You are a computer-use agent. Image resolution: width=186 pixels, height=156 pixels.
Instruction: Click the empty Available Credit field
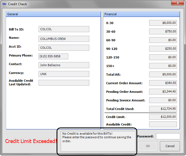tap(163, 124)
